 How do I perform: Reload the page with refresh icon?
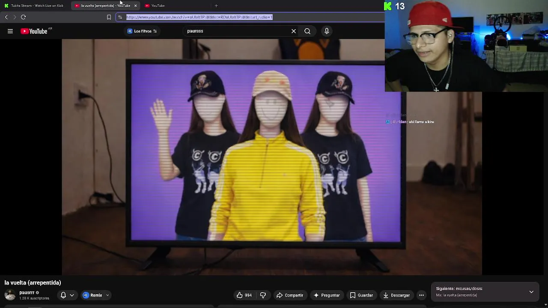pyautogui.click(x=24, y=17)
